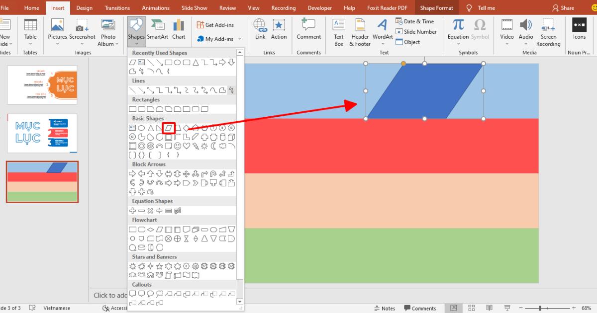Insert Slide Number
This screenshot has height=313, width=597.
coord(416,31)
